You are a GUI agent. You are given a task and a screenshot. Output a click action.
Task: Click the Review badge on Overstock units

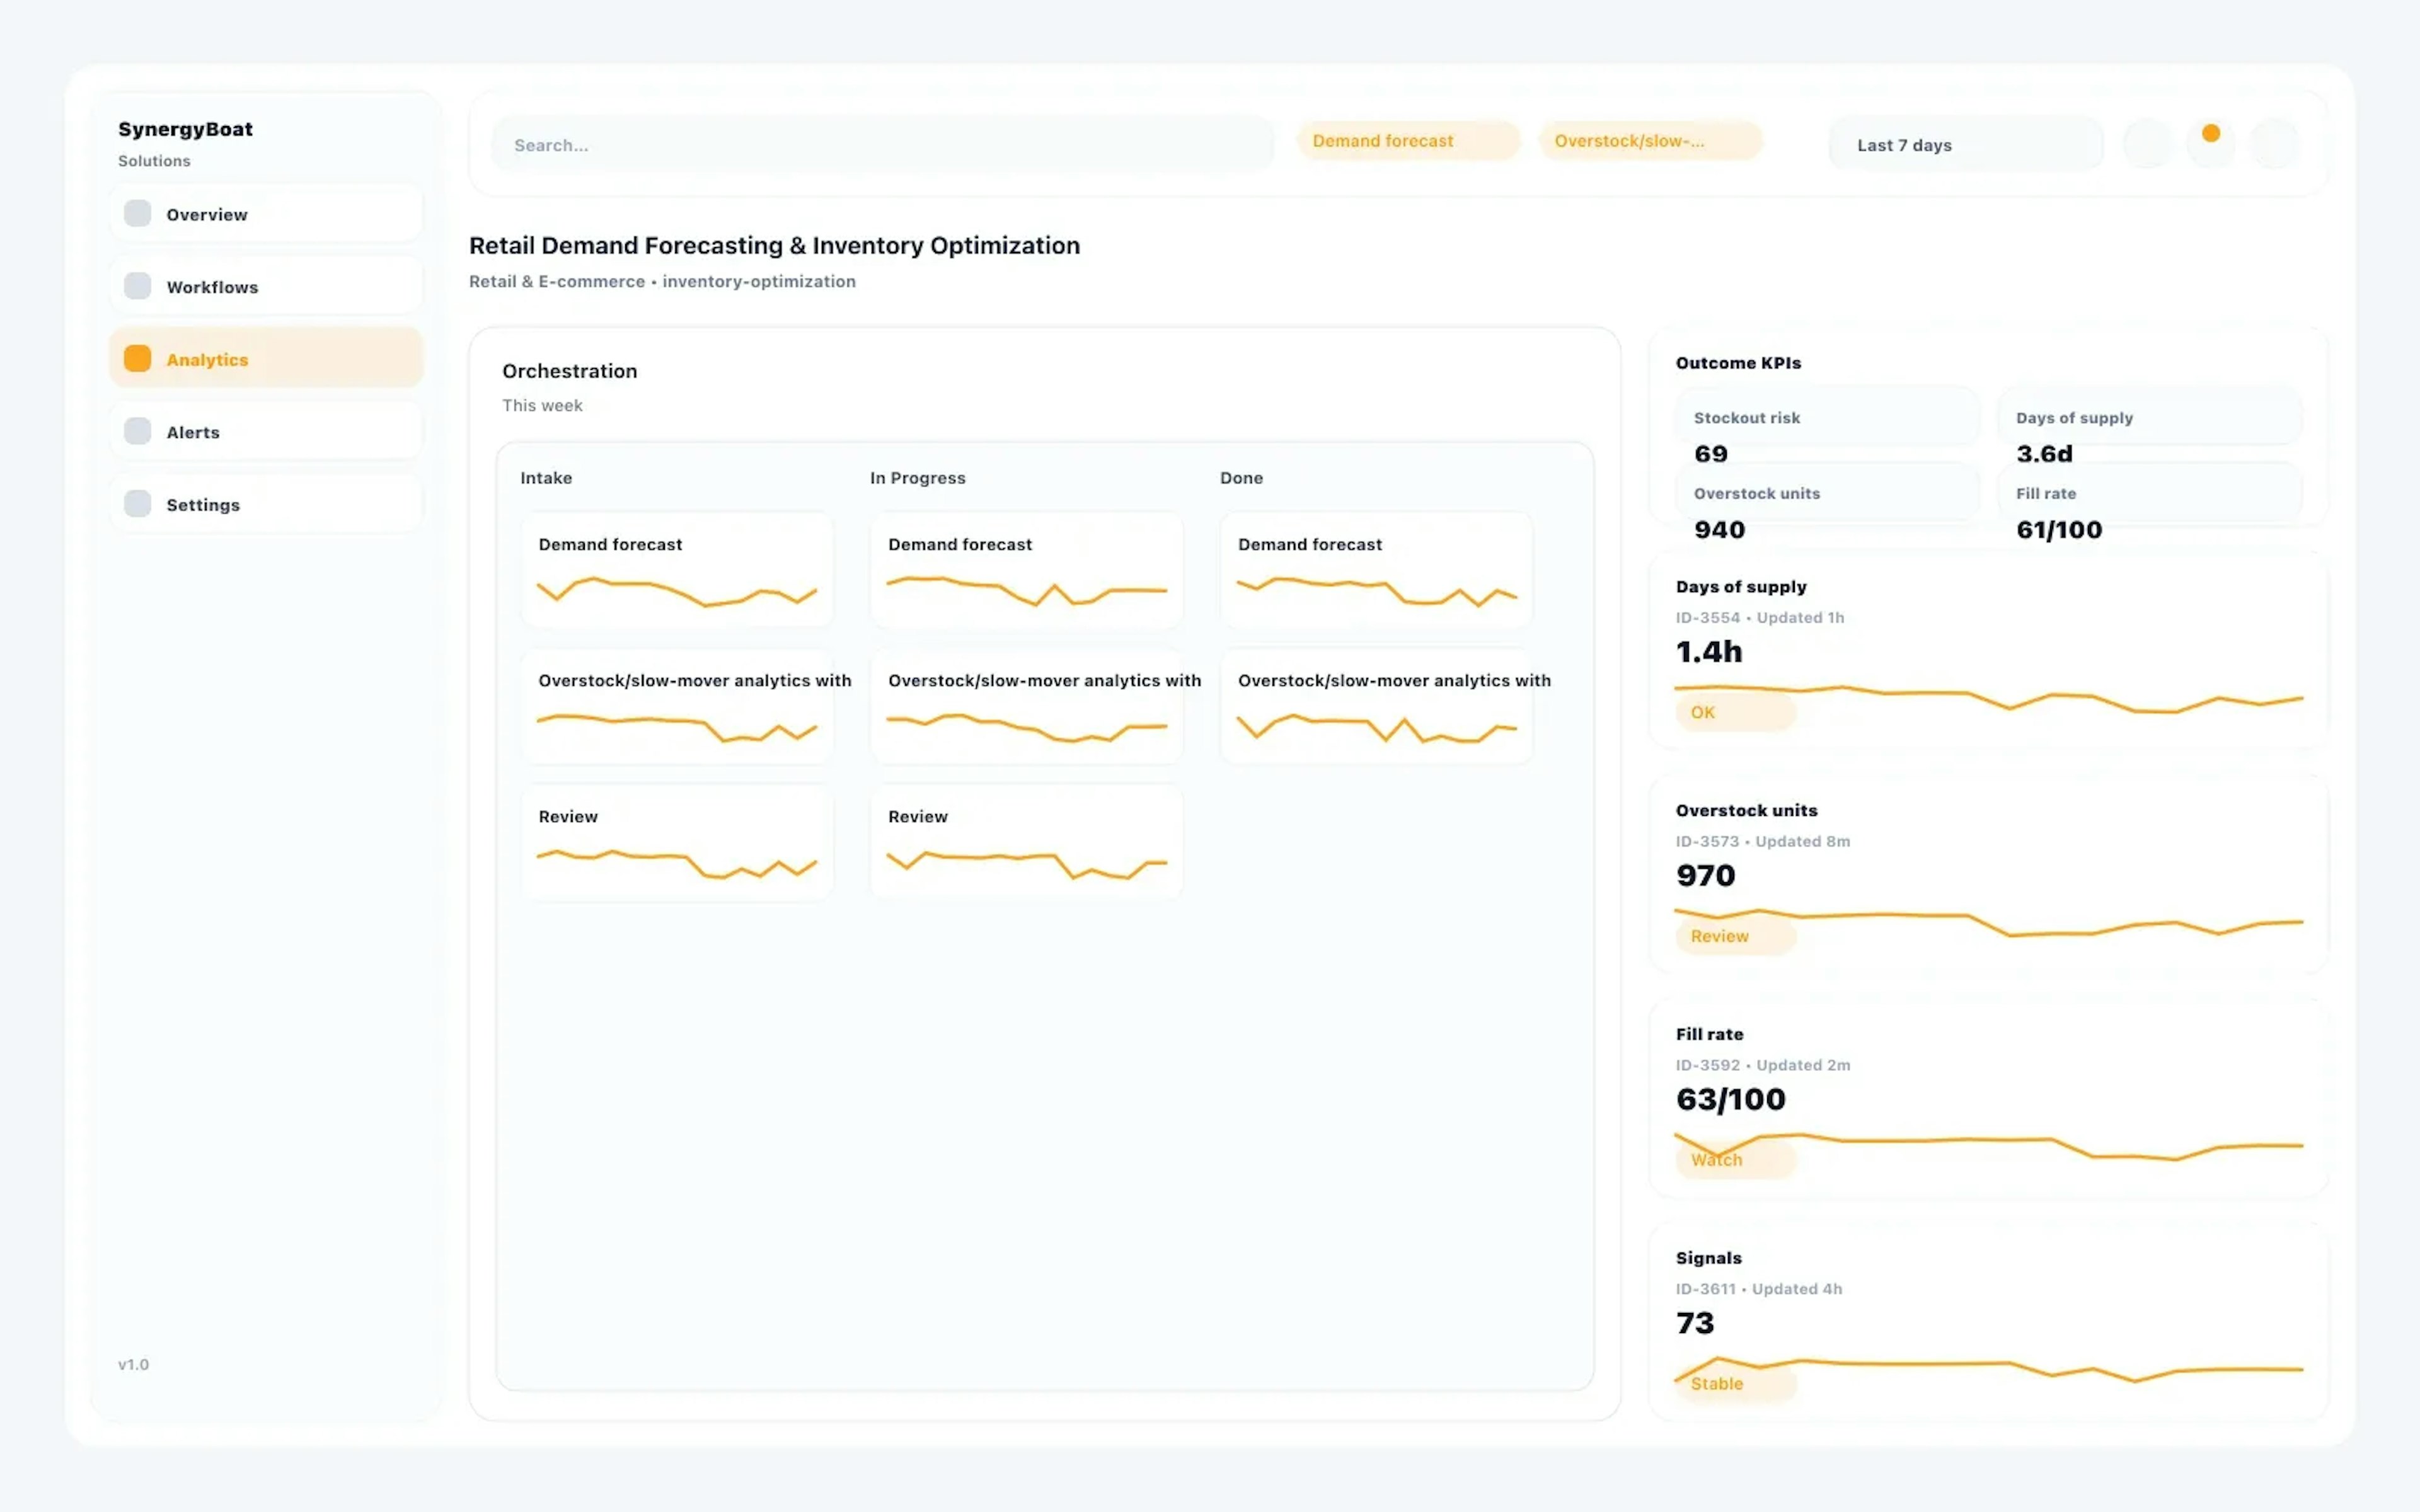click(x=1734, y=936)
